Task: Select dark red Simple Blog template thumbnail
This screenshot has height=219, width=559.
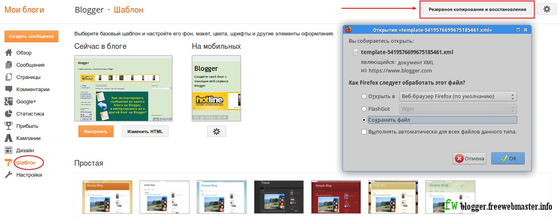Action: point(336,197)
